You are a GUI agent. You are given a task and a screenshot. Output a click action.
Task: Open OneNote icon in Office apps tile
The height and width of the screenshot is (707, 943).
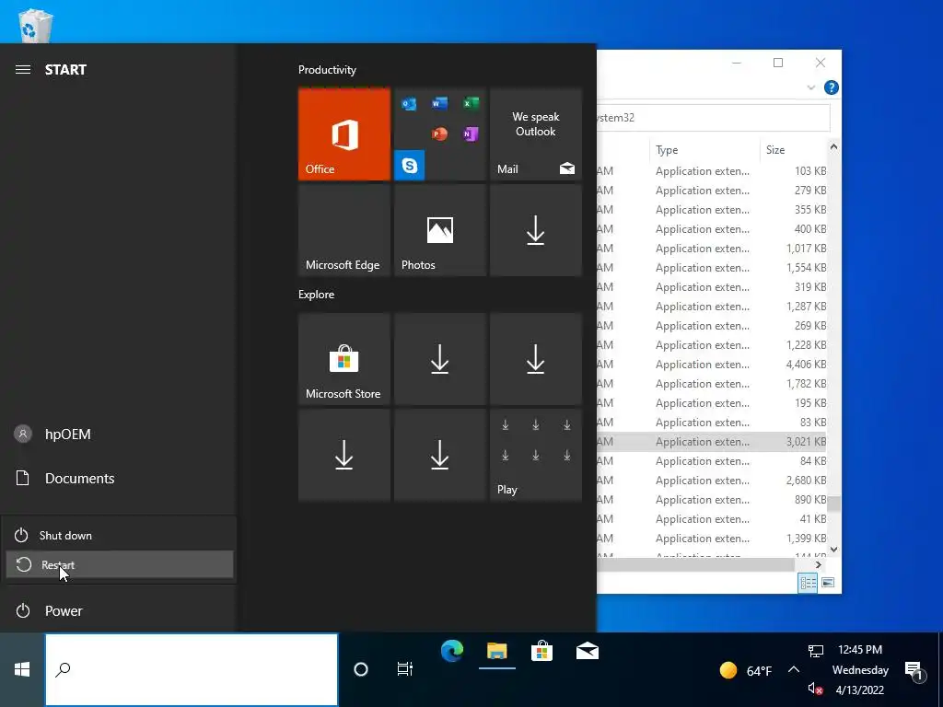tap(471, 133)
